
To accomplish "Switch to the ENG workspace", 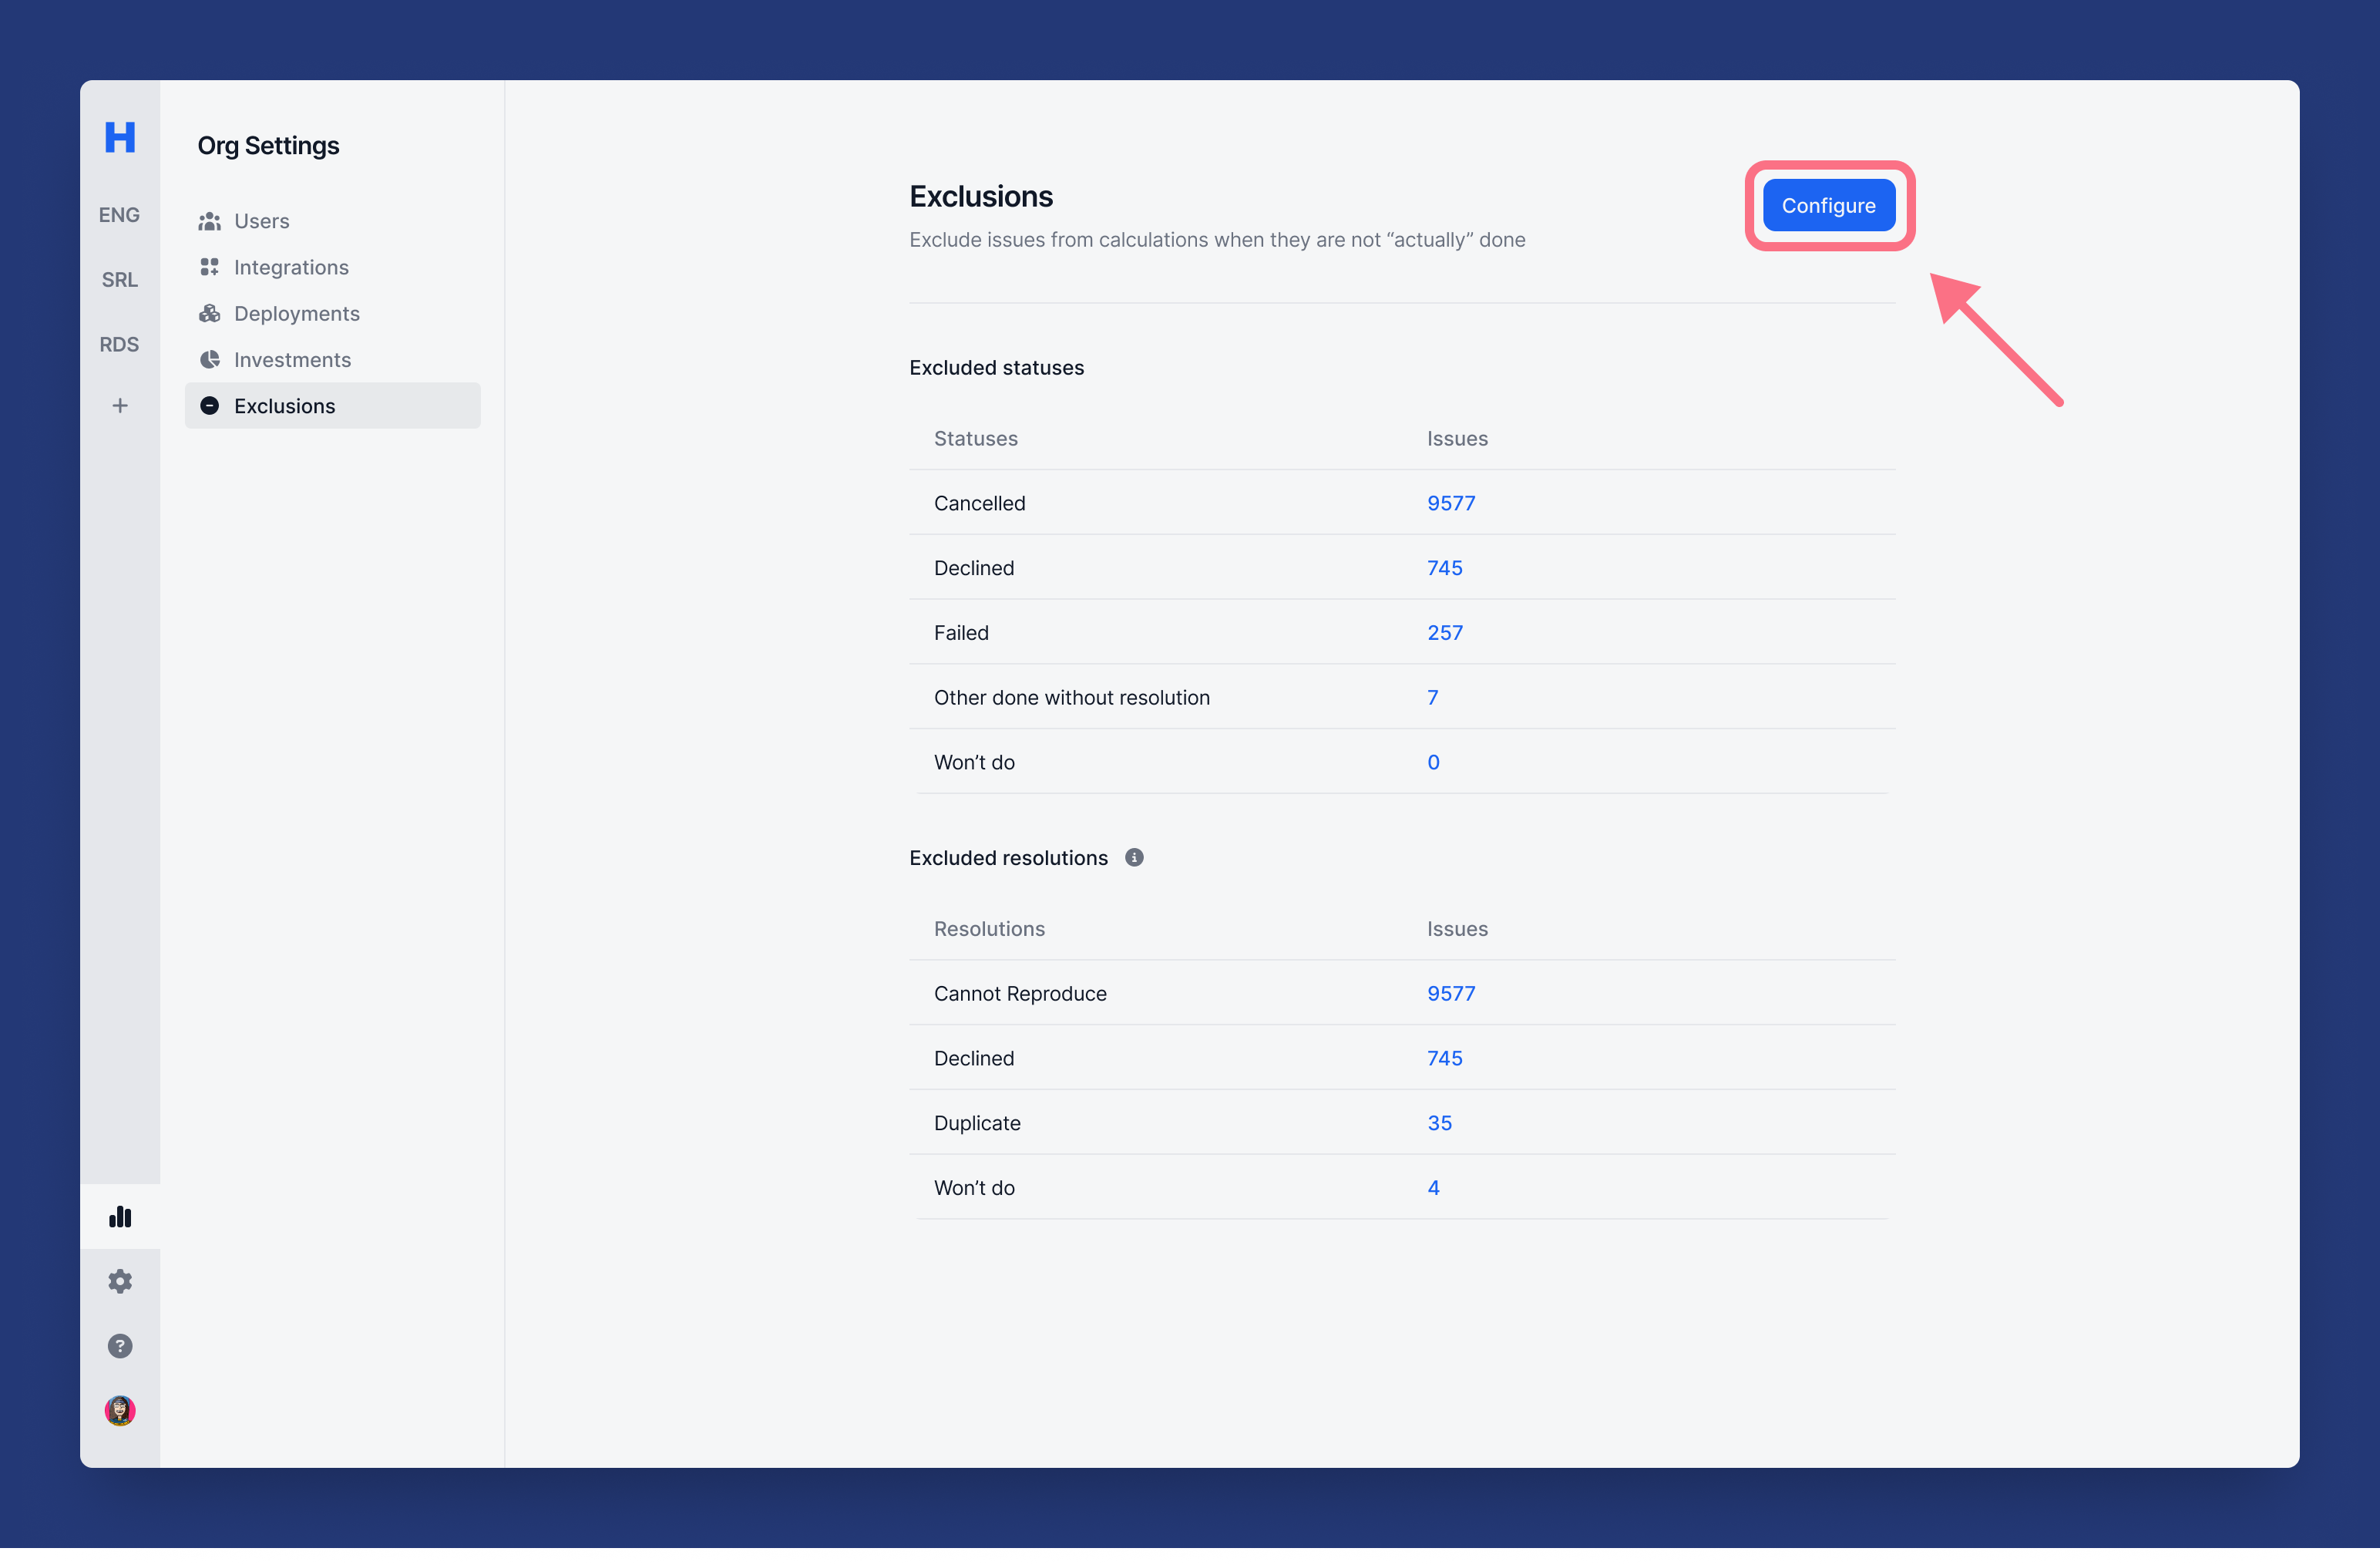I will click(119, 215).
